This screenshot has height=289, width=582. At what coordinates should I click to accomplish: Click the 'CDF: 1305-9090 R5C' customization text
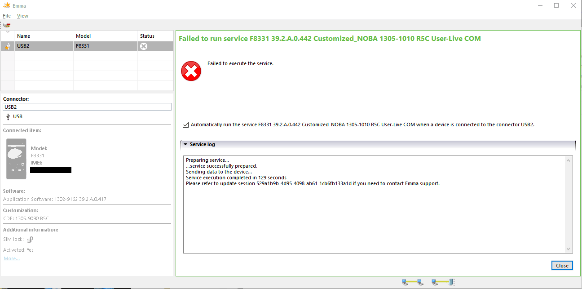[26, 218]
